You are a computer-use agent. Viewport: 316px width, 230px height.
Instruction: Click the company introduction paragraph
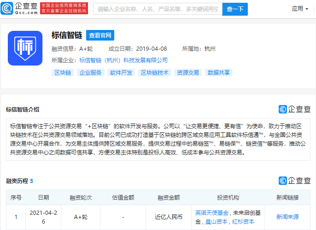tap(158, 139)
